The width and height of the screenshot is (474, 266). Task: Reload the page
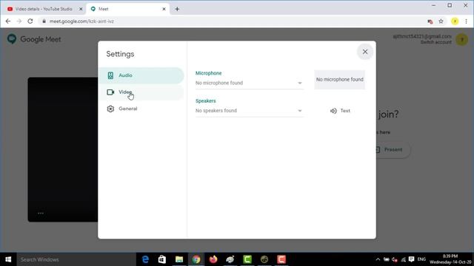(x=30, y=21)
